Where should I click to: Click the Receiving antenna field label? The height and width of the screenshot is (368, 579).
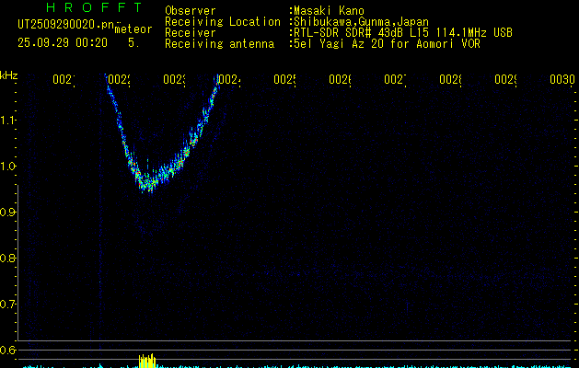pos(219,43)
